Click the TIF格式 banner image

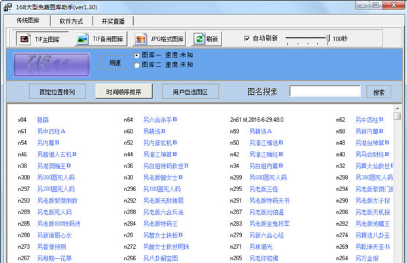click(x=52, y=64)
